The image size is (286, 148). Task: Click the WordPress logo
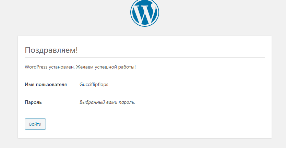[145, 13]
